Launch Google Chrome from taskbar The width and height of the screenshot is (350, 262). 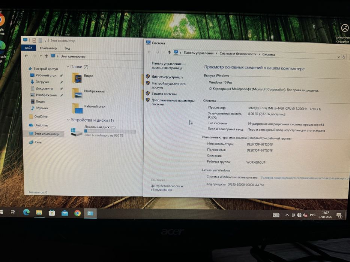[77, 213]
